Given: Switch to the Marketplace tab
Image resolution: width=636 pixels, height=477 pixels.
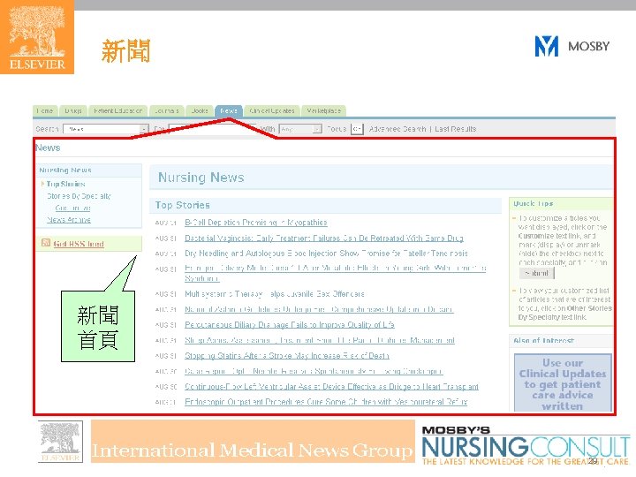Looking at the screenshot, I should (x=323, y=110).
